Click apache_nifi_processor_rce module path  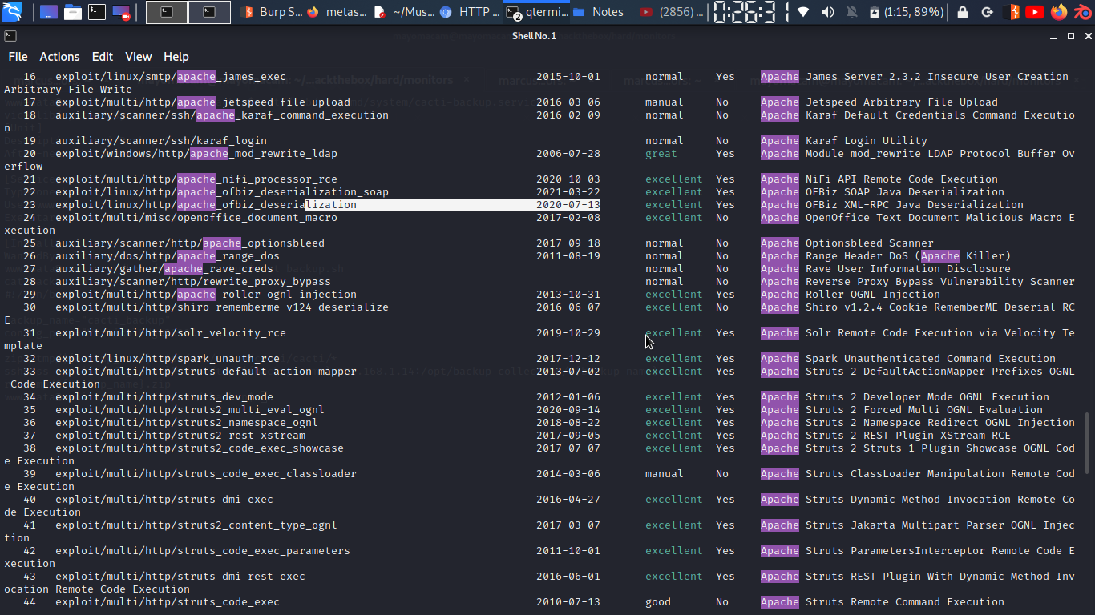(196, 179)
